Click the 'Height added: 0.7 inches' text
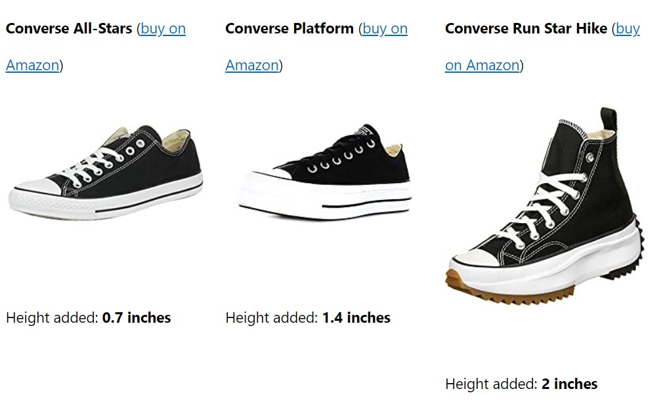This screenshot has height=408, width=665. (88, 317)
